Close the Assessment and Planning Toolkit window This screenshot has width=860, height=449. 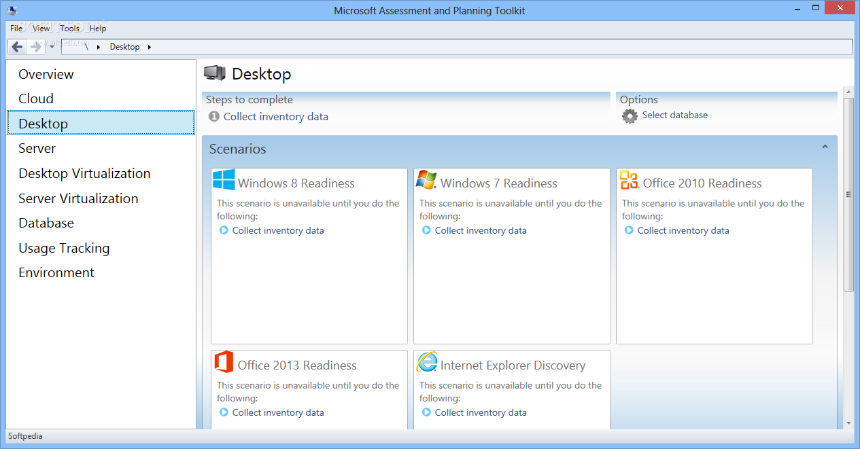click(839, 7)
